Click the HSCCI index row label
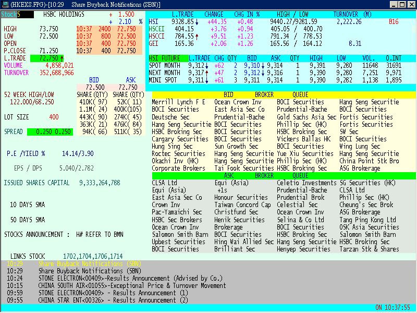This screenshot has height=313, width=417. tap(156, 36)
